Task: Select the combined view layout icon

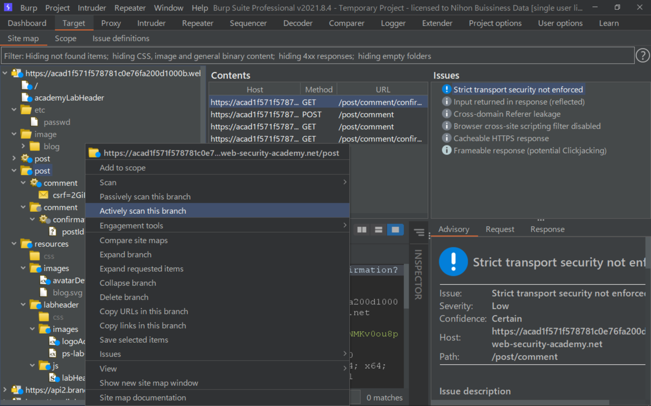Action: pyautogui.click(x=395, y=230)
